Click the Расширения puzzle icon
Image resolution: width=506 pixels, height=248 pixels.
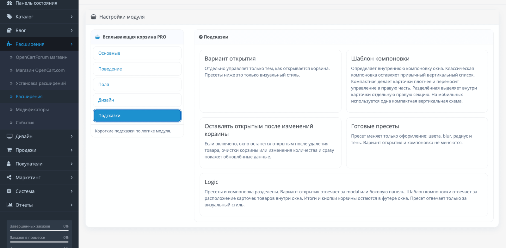tap(9, 44)
